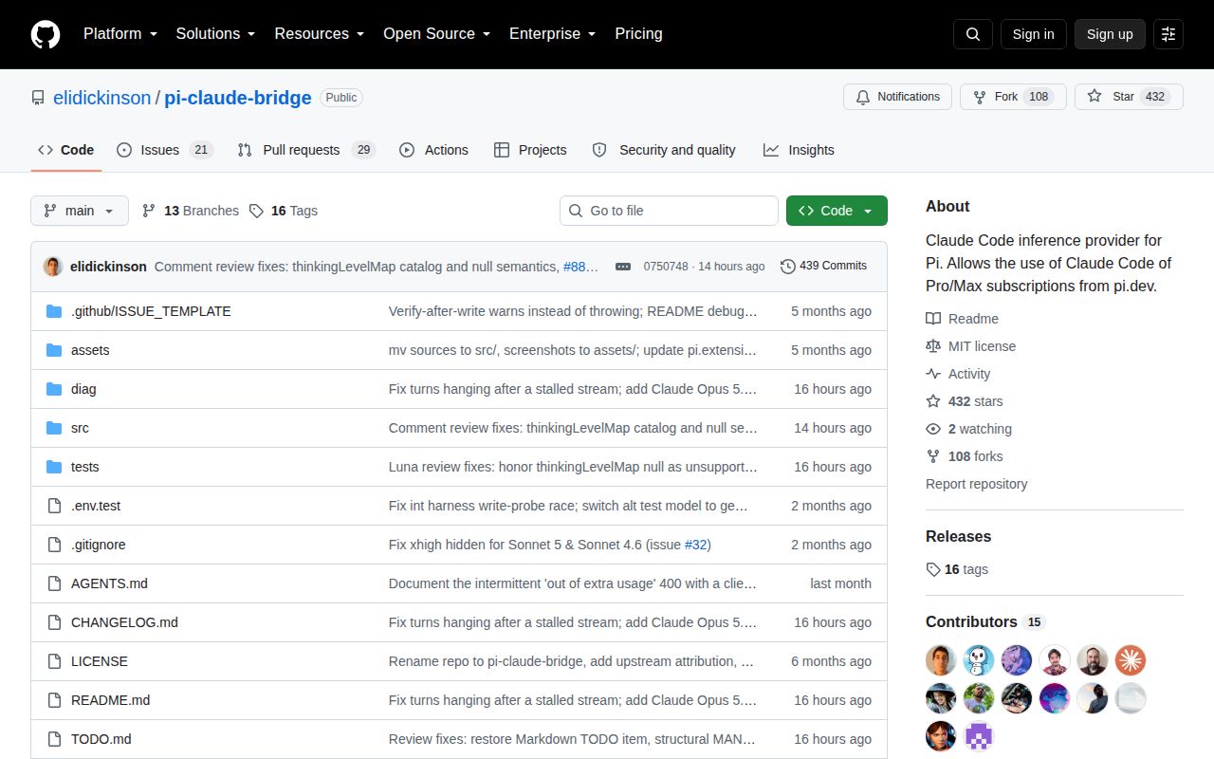Open the Releases heading link
The height and width of the screenshot is (759, 1214).
(x=958, y=536)
